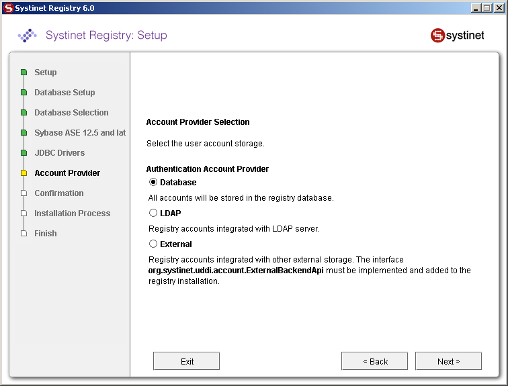Click the green Setup step marker
Image resolution: width=508 pixels, height=386 pixels.
[24, 72]
